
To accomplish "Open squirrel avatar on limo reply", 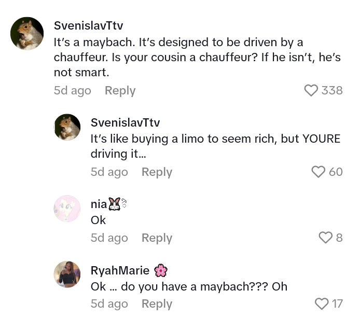I will coord(67,127).
